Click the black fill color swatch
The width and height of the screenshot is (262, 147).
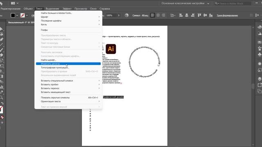(13, 16)
